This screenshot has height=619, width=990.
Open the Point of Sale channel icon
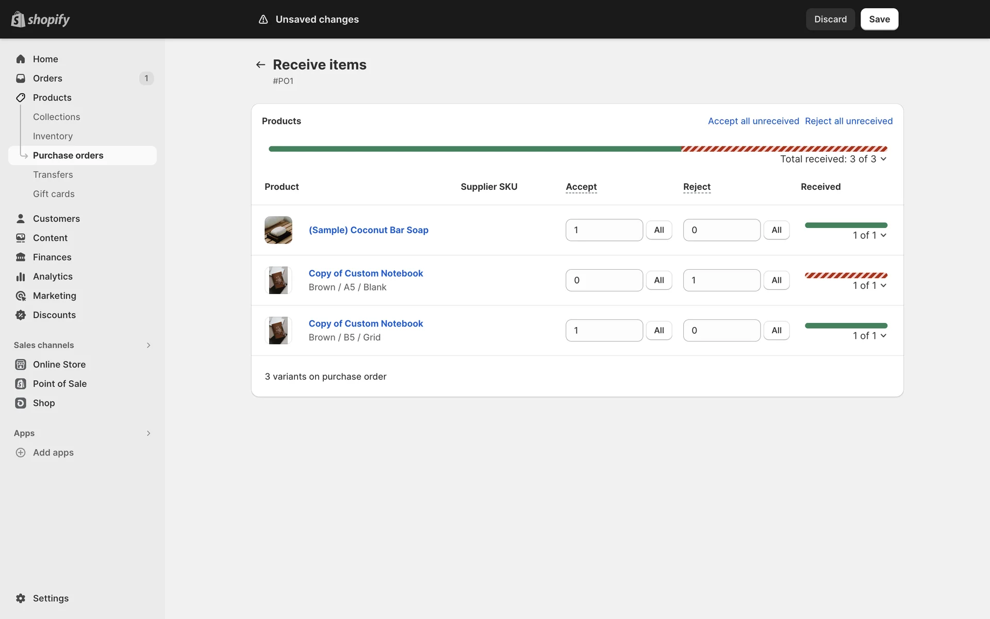(21, 384)
